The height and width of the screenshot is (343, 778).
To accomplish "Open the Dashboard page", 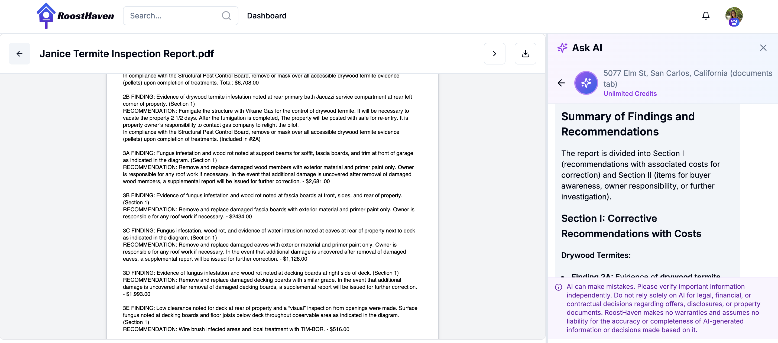I will tap(266, 16).
